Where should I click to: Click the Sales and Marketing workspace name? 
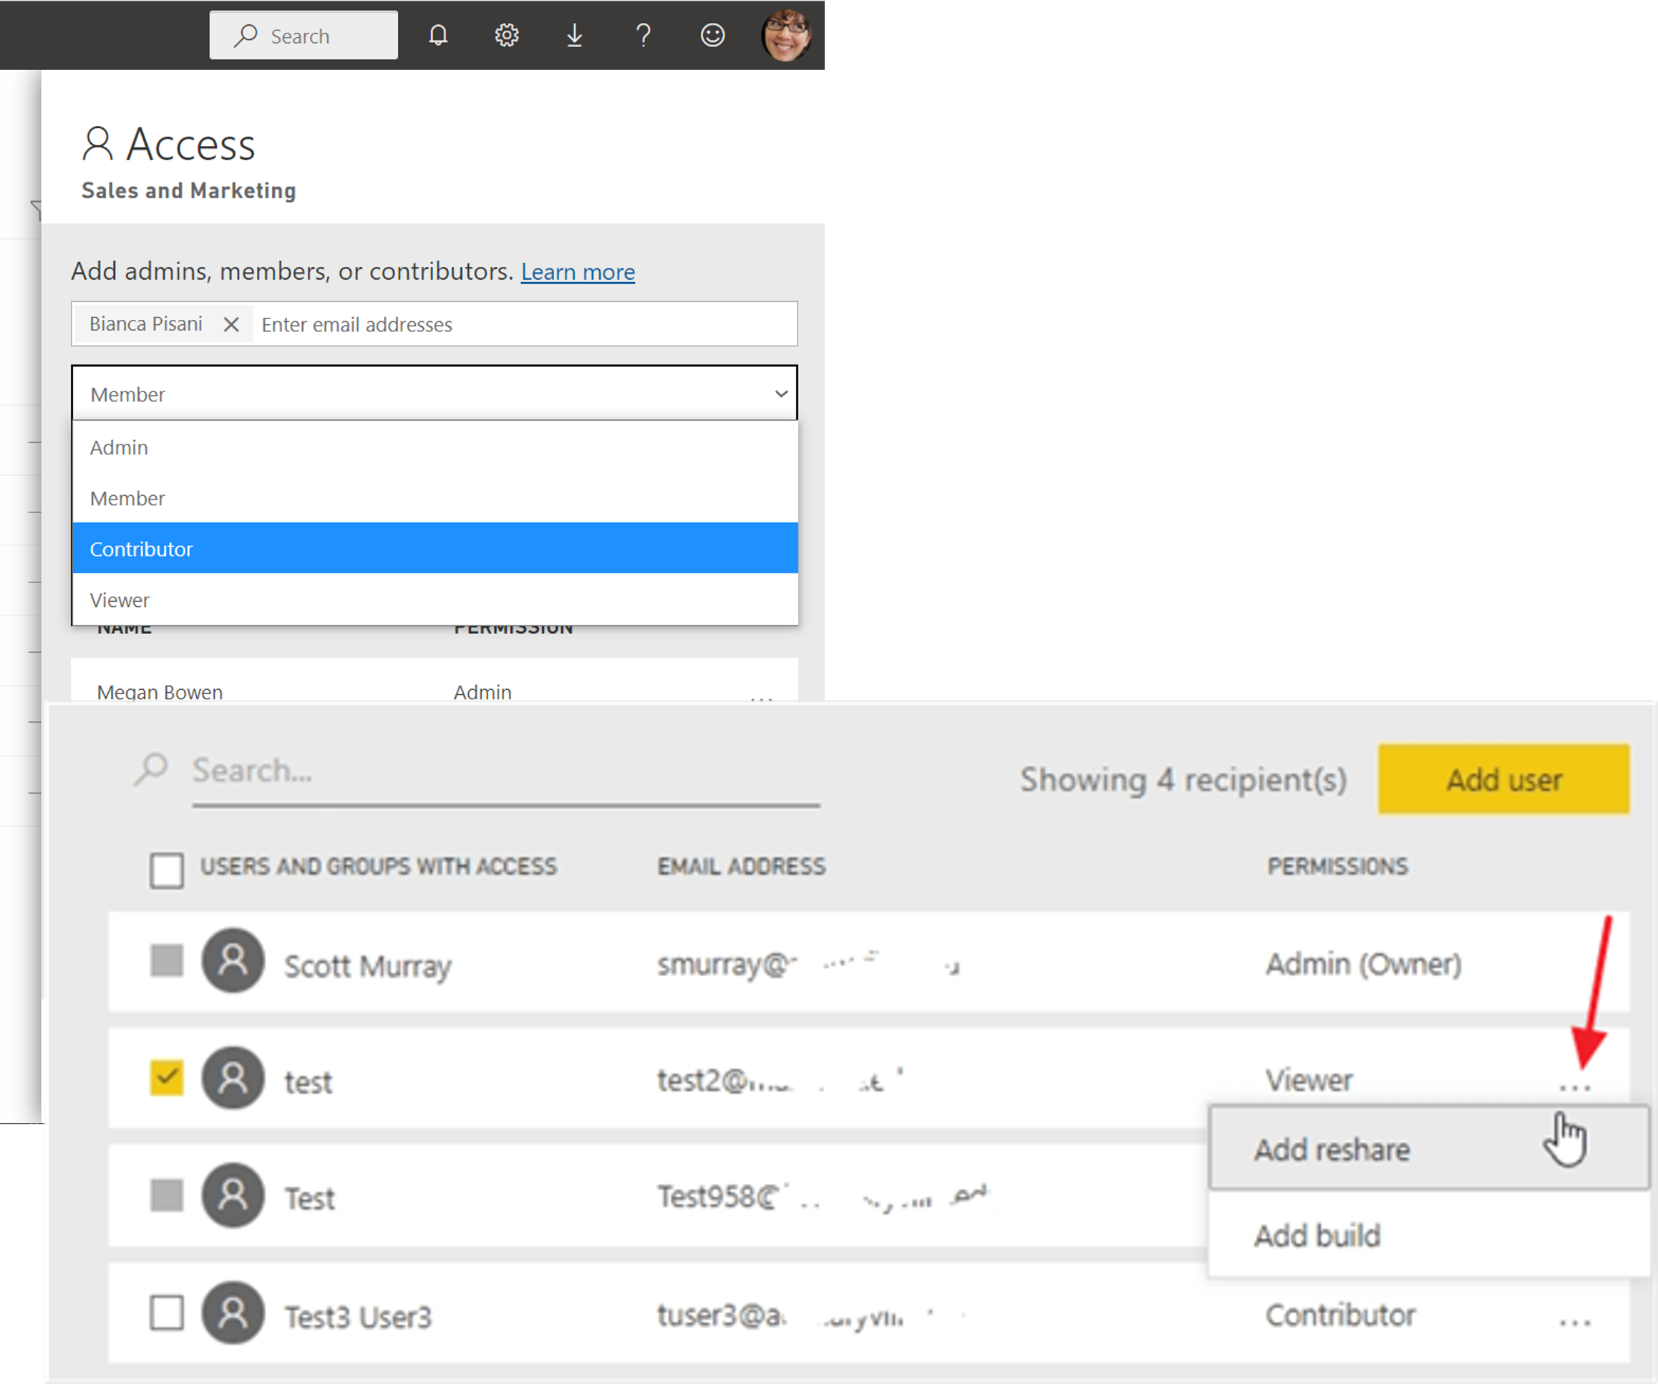pyautogui.click(x=189, y=190)
